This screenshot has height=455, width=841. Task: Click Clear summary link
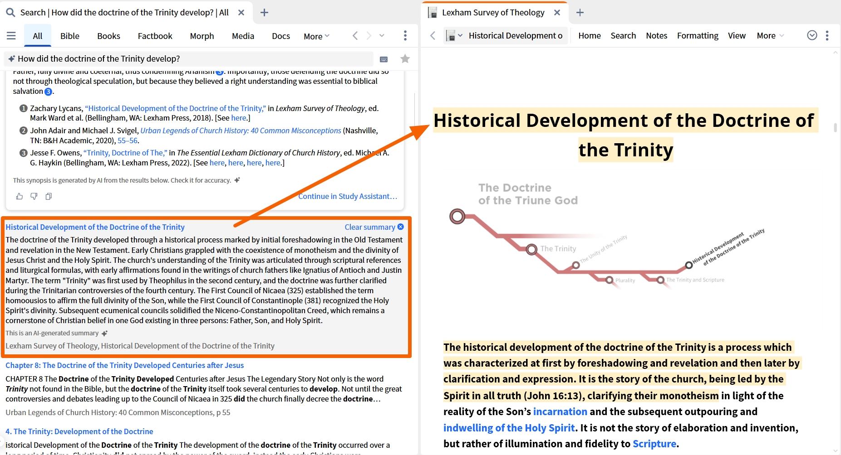point(370,227)
